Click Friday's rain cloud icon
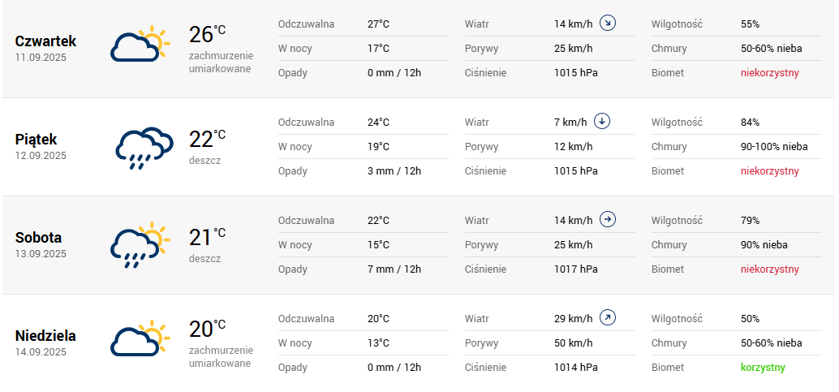The height and width of the screenshot is (392, 839). (142, 147)
